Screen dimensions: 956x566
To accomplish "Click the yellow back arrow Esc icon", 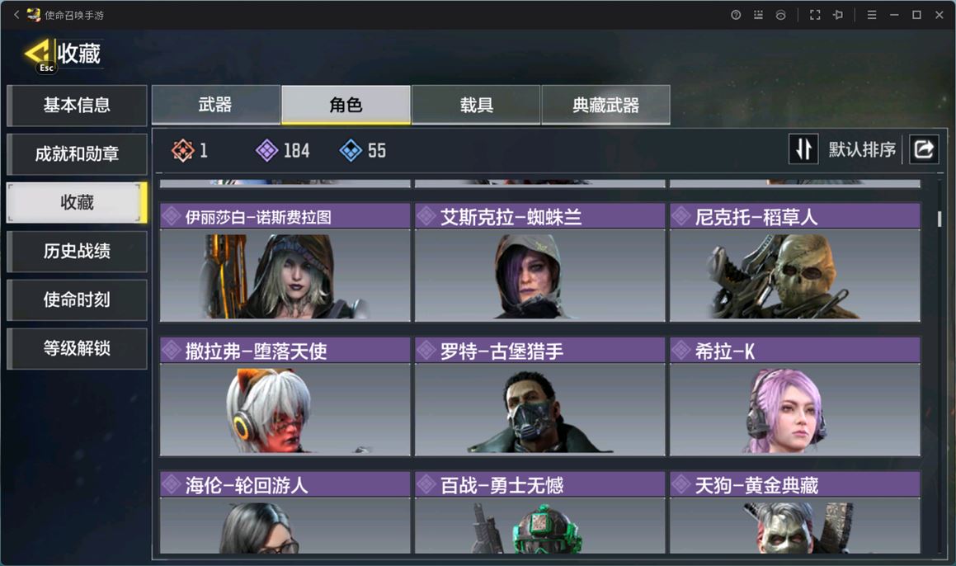I will (40, 55).
